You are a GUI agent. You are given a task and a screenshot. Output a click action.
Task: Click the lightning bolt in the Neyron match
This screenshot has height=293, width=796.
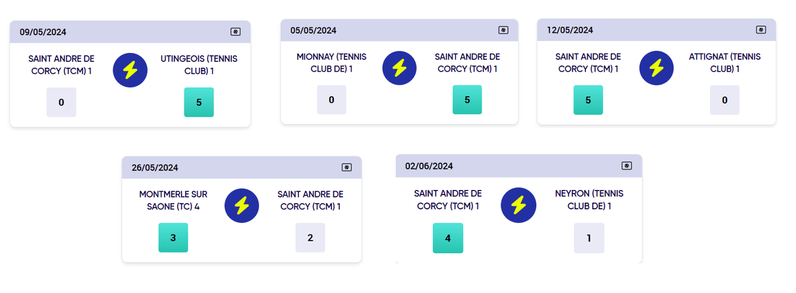point(518,205)
